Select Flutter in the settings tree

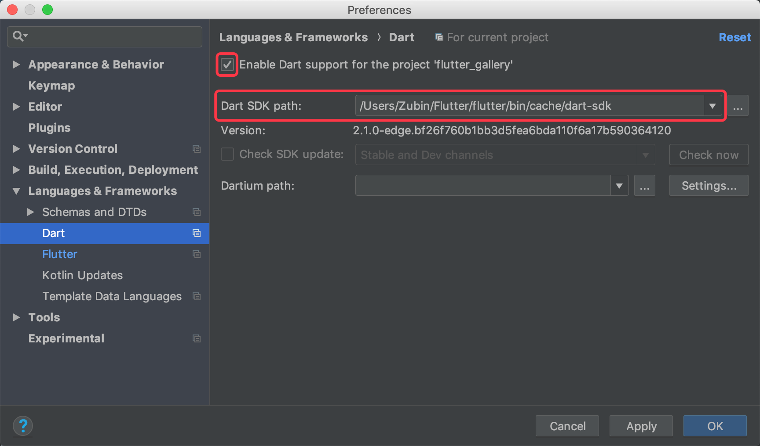[x=60, y=254]
